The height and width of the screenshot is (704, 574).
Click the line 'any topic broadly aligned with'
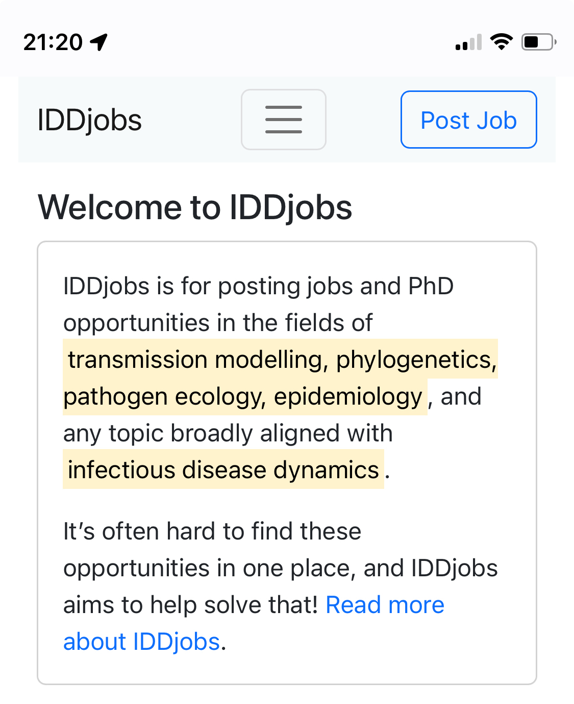coord(228,433)
